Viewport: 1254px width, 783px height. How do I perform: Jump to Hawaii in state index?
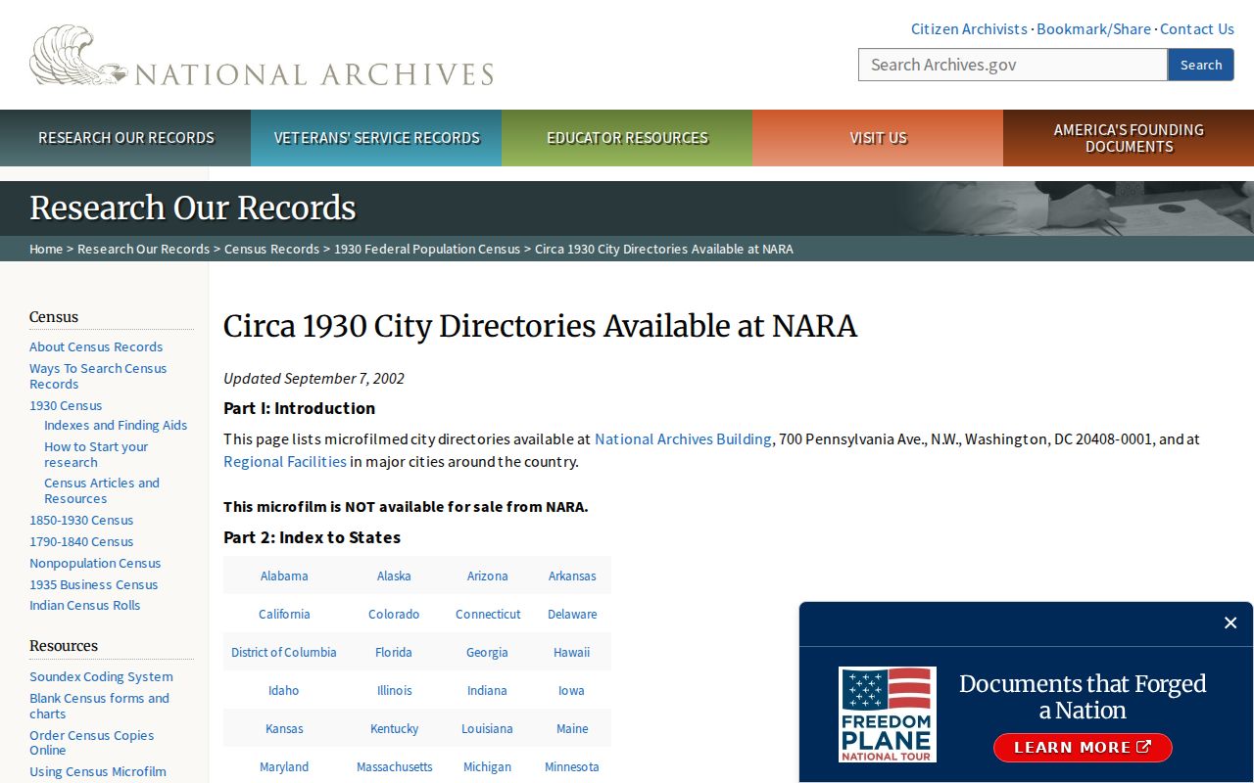[571, 652]
